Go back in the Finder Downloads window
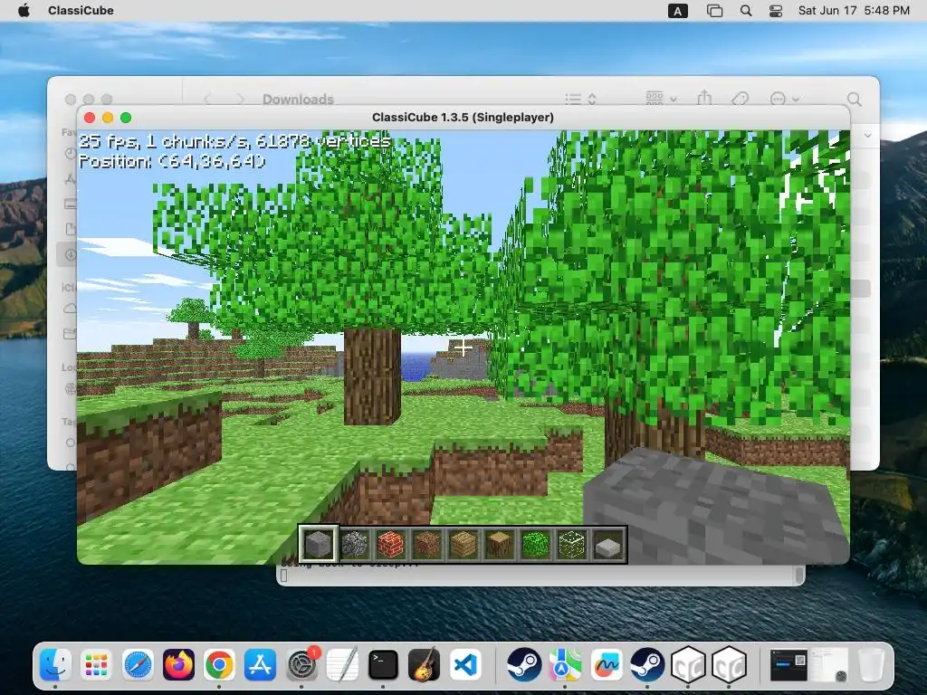This screenshot has width=927, height=695. coord(207,99)
